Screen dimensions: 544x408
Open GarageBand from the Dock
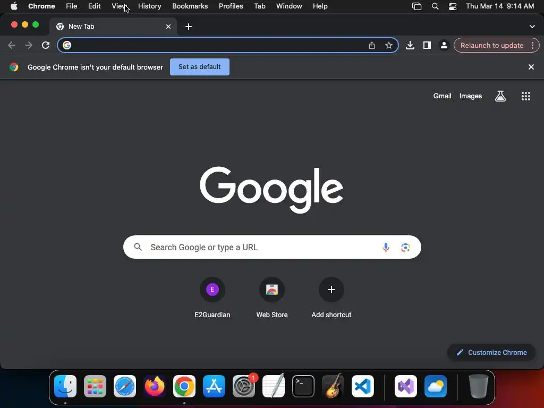click(x=333, y=386)
